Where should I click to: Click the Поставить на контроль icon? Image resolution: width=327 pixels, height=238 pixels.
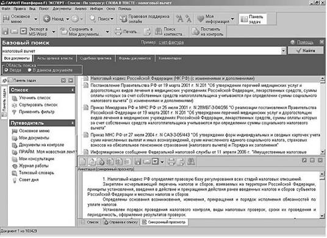click(195, 32)
